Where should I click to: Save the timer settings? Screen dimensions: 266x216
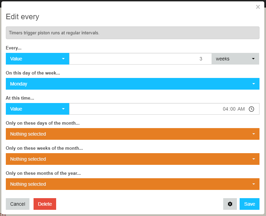(x=249, y=204)
